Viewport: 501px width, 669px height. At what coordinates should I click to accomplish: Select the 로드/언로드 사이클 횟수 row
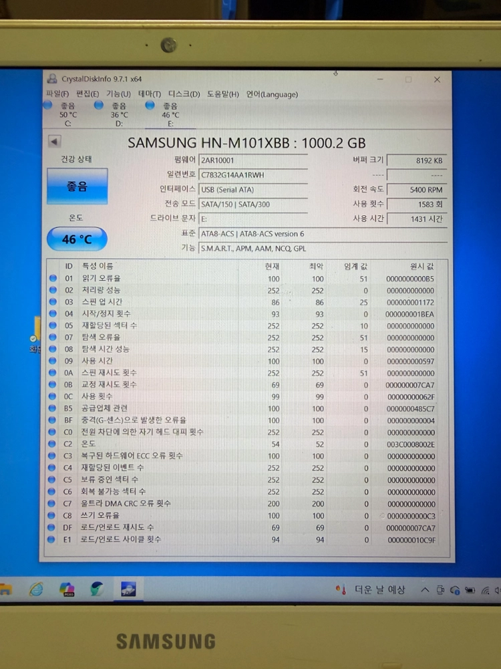coord(247,539)
